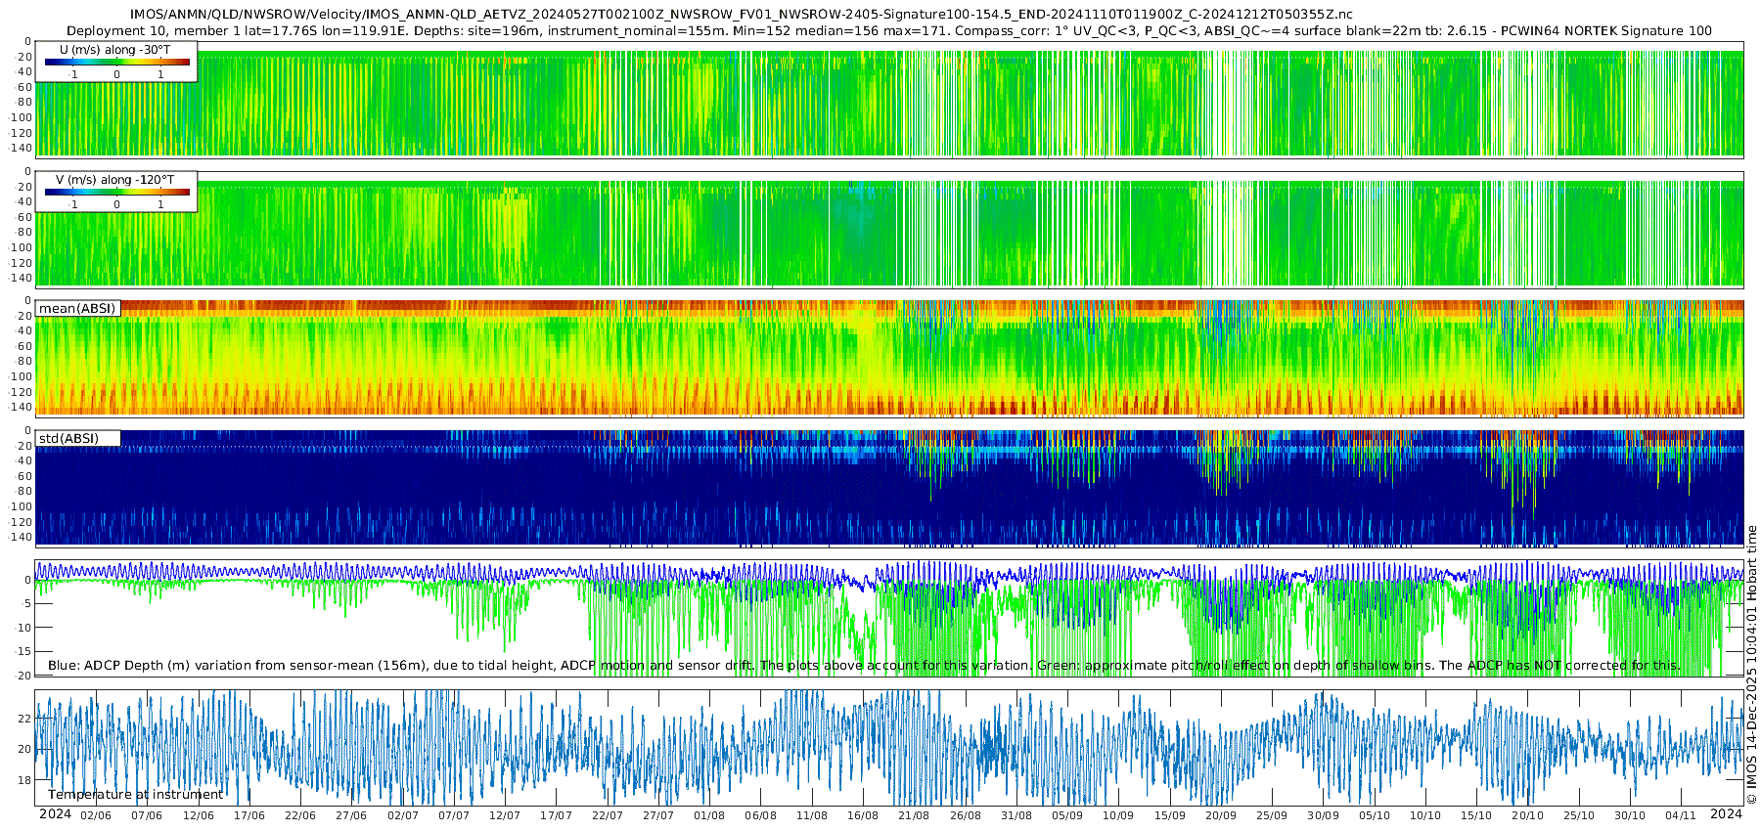Click the 'U (m/s) along -30°T' legend label
Viewport: 1761px width, 831px height.
coord(115,50)
